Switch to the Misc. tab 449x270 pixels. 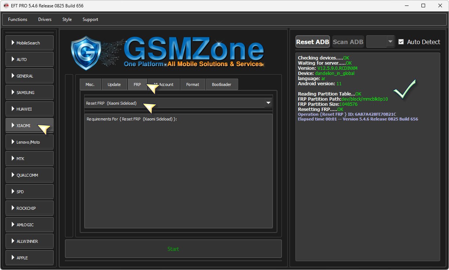coord(90,84)
